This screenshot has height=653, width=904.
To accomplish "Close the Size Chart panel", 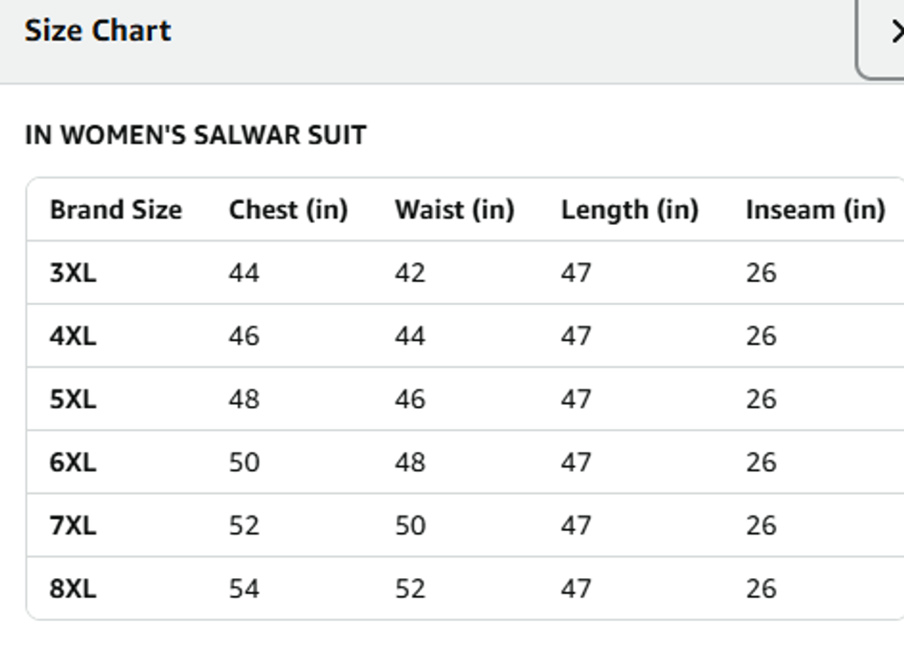I will 887,34.
